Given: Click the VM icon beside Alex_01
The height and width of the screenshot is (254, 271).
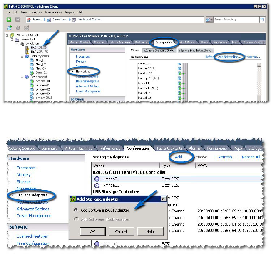Looking at the screenshot, I should (x=32, y=60).
